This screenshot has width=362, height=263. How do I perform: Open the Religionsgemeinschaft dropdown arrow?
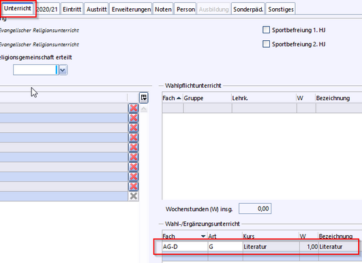(63, 70)
